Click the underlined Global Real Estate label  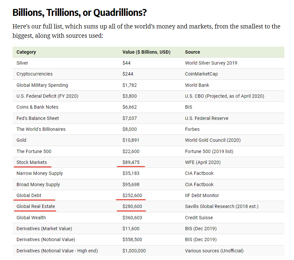[36, 206]
